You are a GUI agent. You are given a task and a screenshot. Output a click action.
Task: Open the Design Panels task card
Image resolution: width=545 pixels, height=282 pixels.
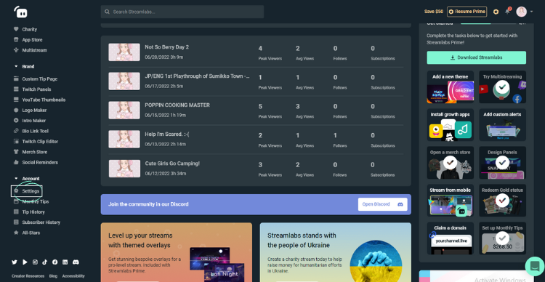tap(502, 163)
